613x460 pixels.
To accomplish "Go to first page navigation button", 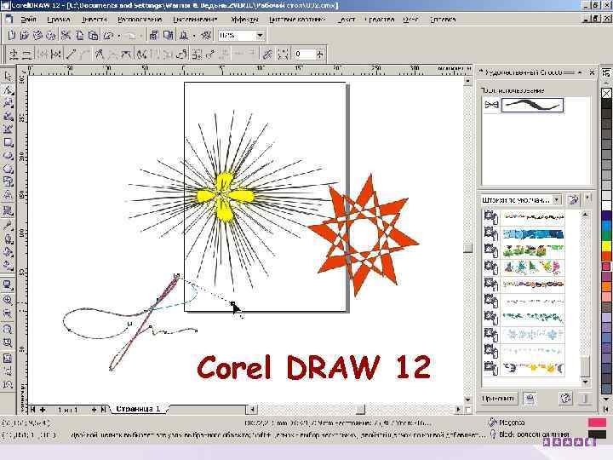I will tap(33, 410).
